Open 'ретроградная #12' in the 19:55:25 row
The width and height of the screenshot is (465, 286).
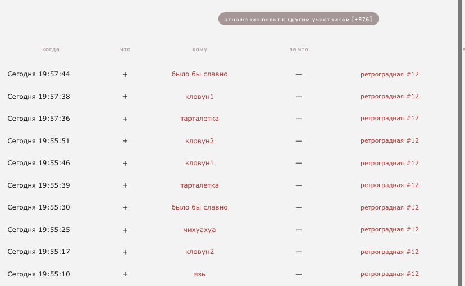(x=390, y=230)
